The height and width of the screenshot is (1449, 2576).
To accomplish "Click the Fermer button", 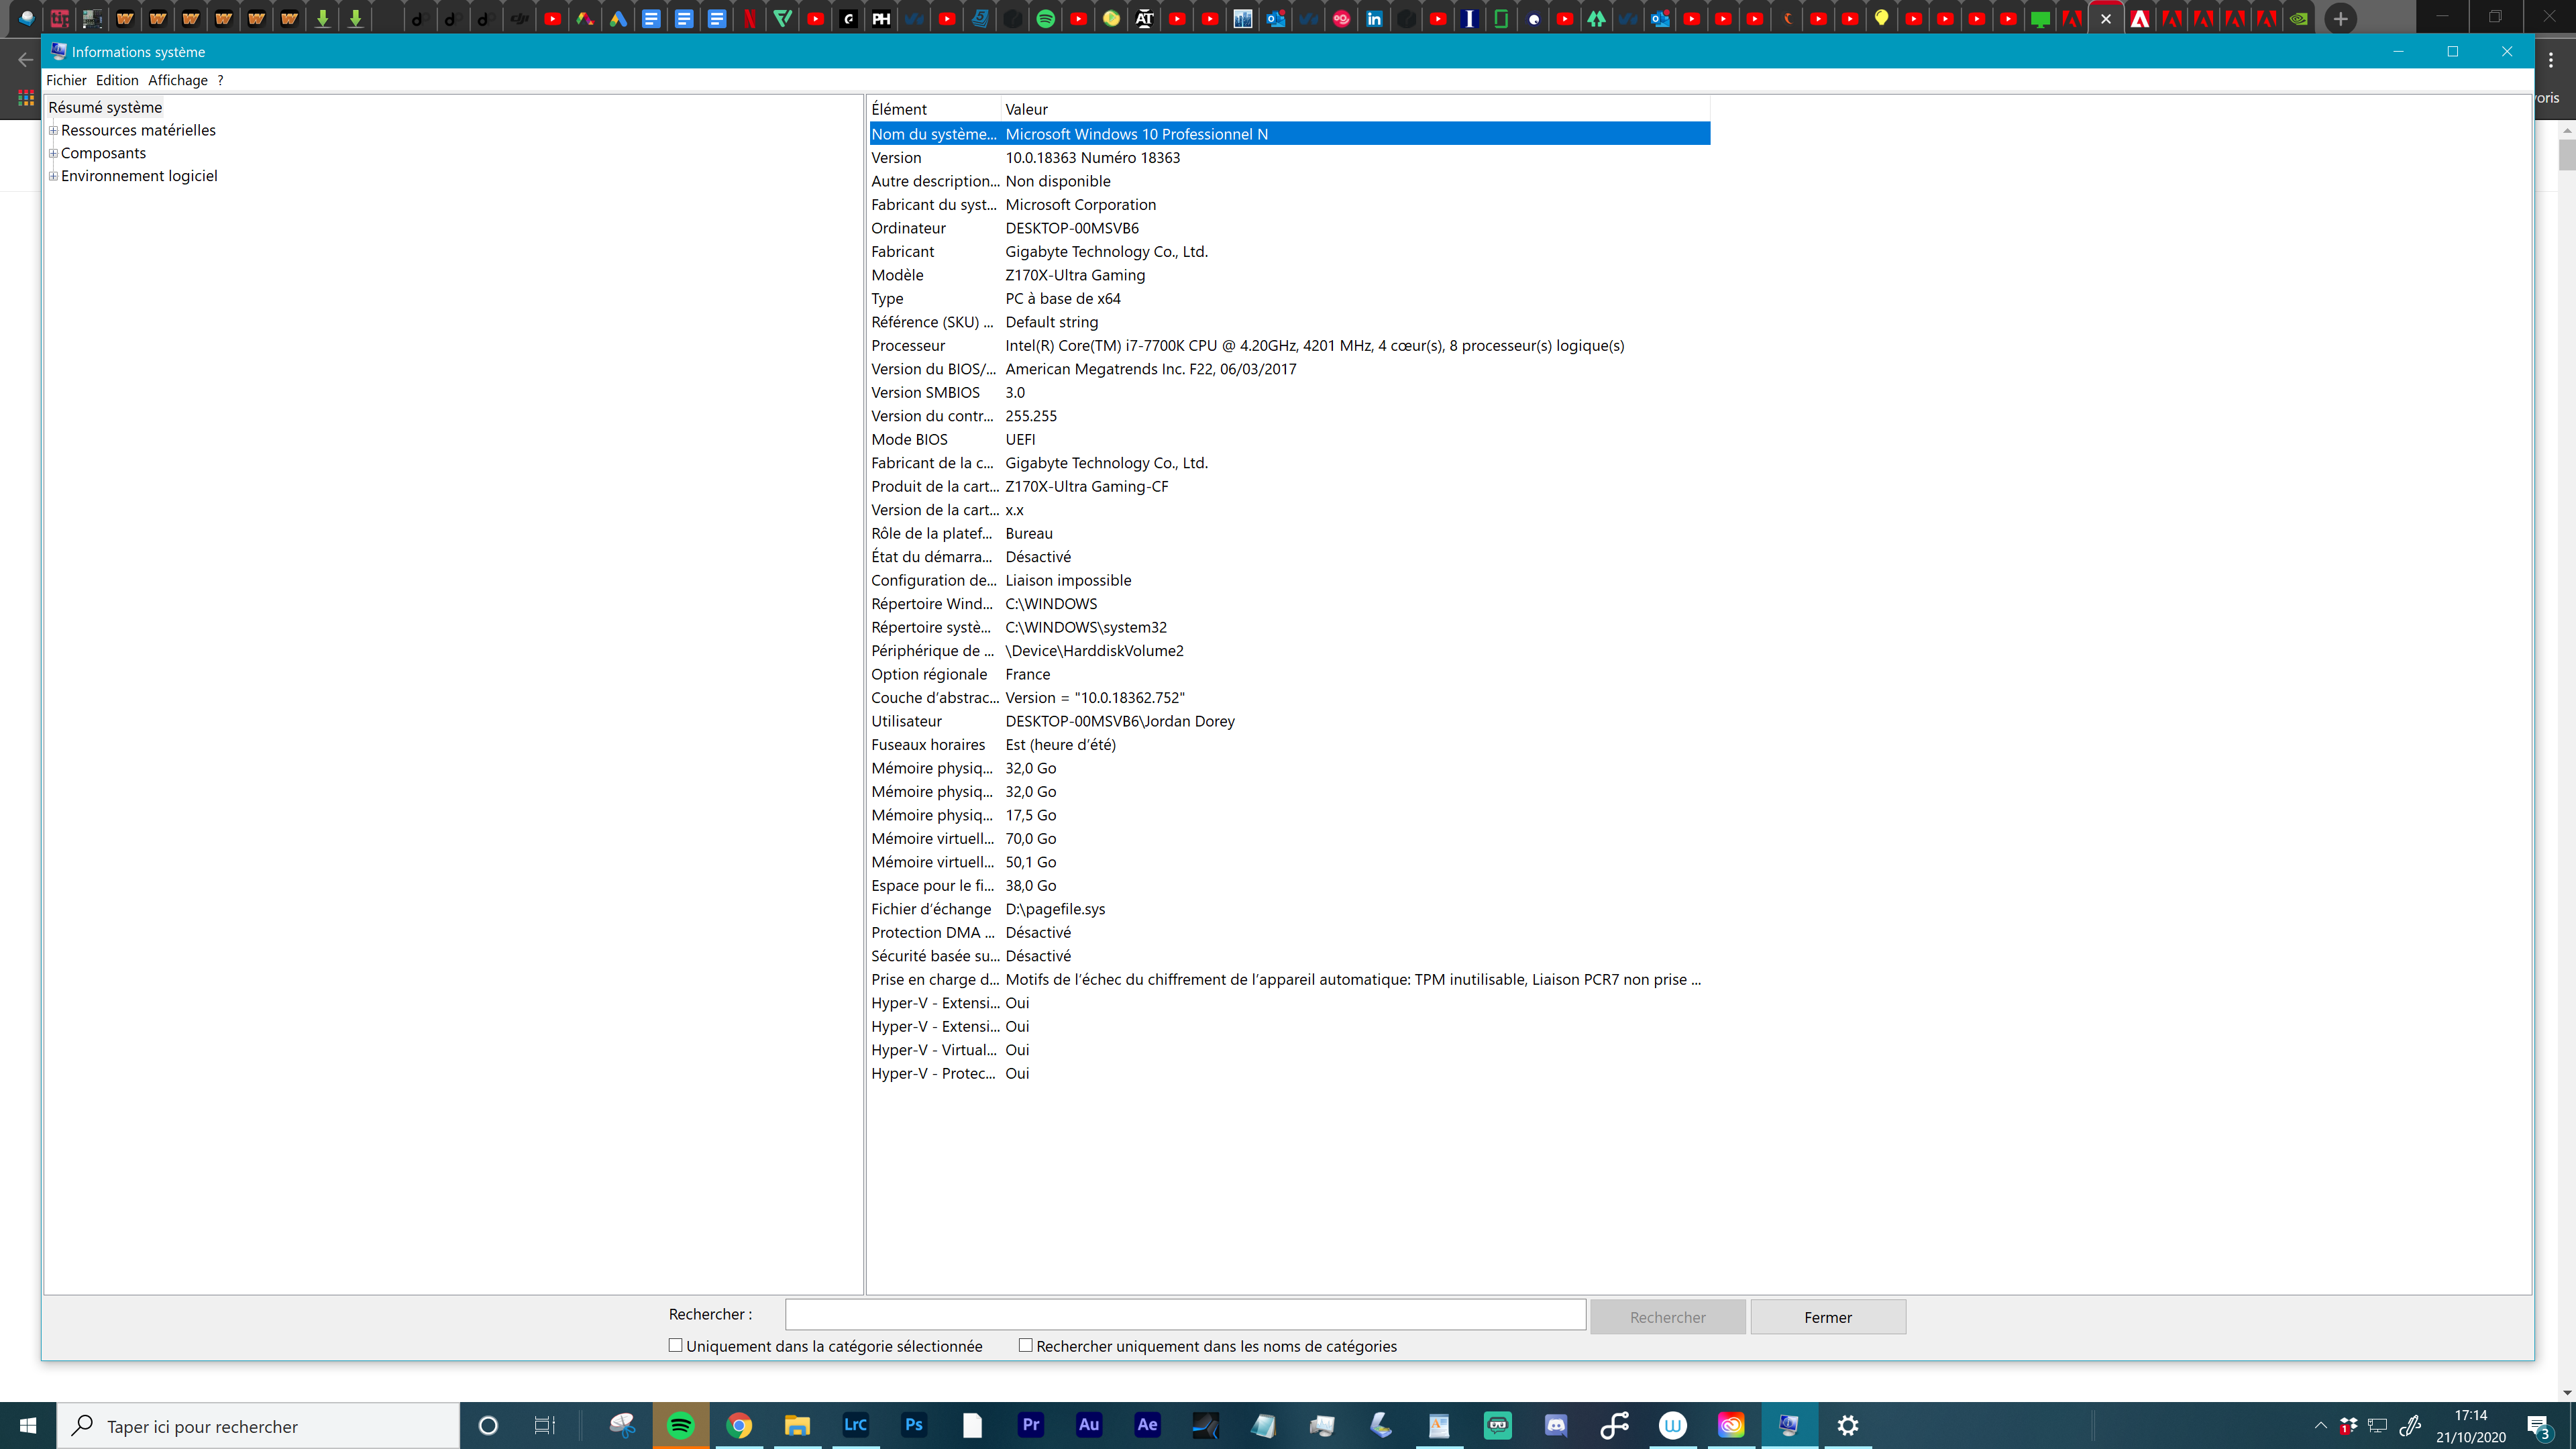I will 1827,1317.
